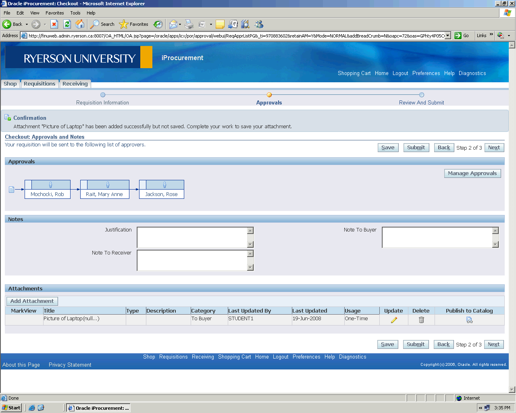Expand the address bar URL dropdown
516x413 pixels.
(x=448, y=35)
